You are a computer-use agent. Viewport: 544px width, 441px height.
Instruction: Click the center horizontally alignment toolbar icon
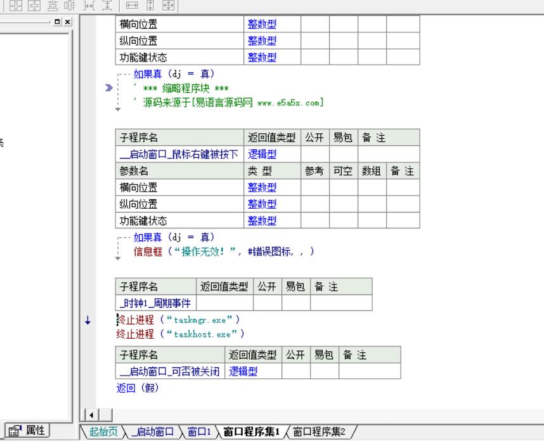pyautogui.click(x=16, y=5)
